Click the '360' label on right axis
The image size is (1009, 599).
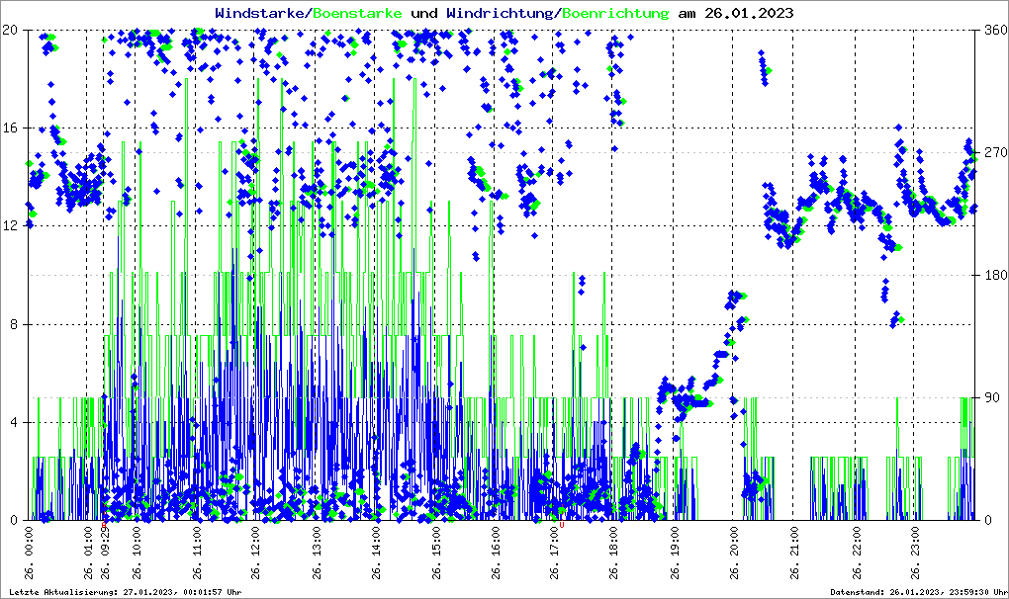click(x=992, y=30)
